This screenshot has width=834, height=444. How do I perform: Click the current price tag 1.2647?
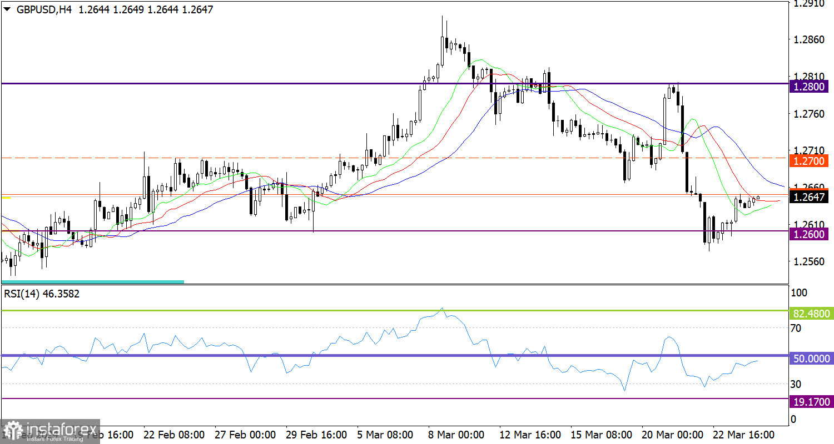point(810,196)
